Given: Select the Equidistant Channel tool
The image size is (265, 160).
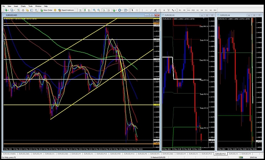Looking at the screenshot, I should click(155, 10).
